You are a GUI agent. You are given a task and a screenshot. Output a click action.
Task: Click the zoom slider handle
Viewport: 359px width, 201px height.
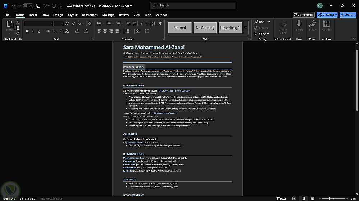(330, 198)
